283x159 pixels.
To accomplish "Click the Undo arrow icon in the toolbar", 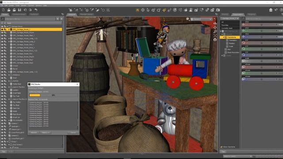I will (x=36, y=10).
